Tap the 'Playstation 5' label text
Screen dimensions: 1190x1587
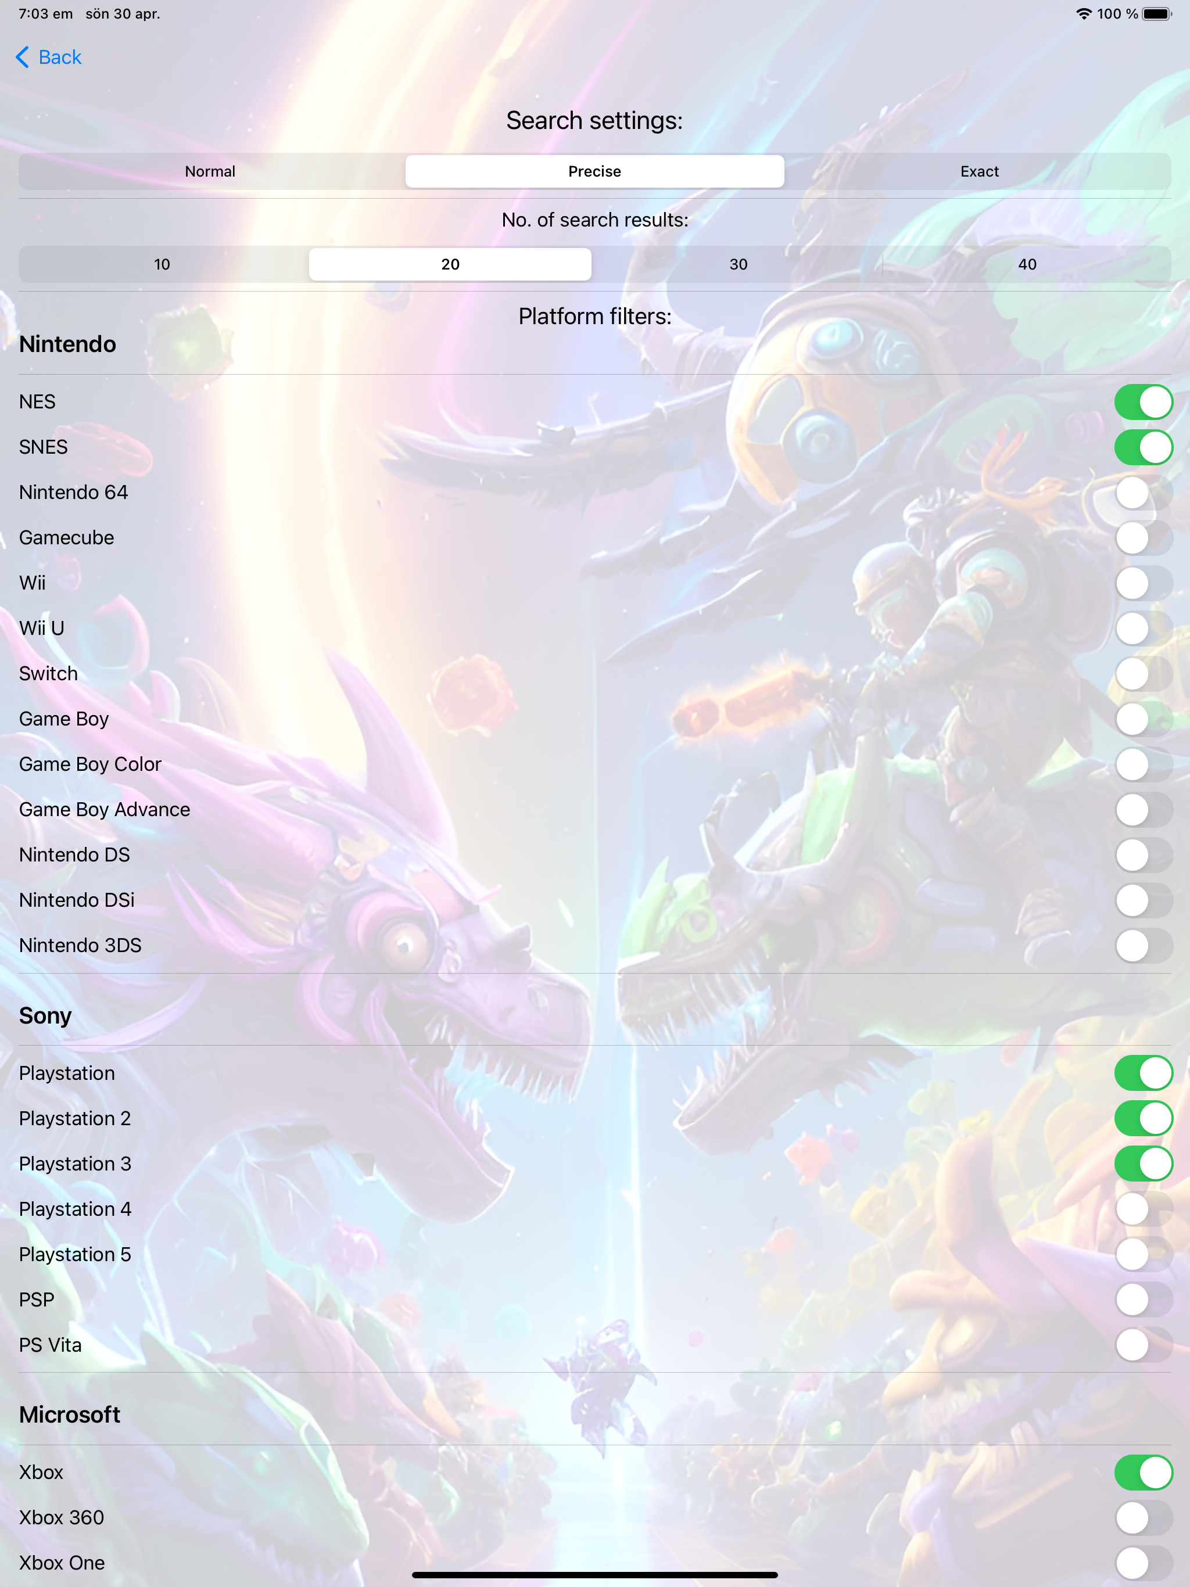tap(76, 1255)
